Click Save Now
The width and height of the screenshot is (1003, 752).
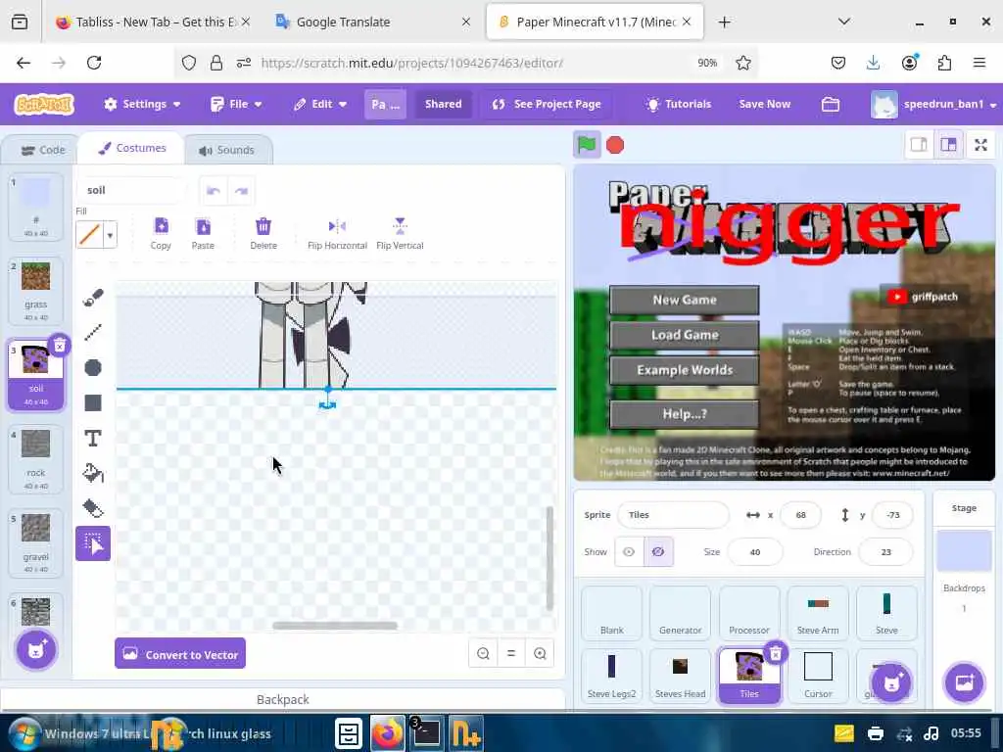click(764, 104)
